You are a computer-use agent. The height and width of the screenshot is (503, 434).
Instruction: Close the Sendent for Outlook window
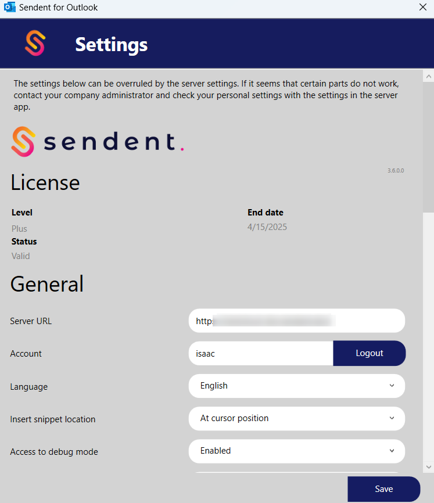coord(423,8)
